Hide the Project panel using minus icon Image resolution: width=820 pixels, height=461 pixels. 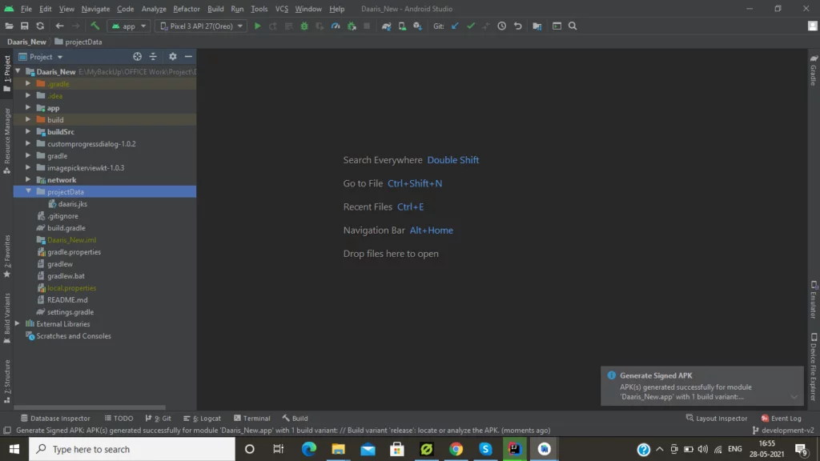189,57
